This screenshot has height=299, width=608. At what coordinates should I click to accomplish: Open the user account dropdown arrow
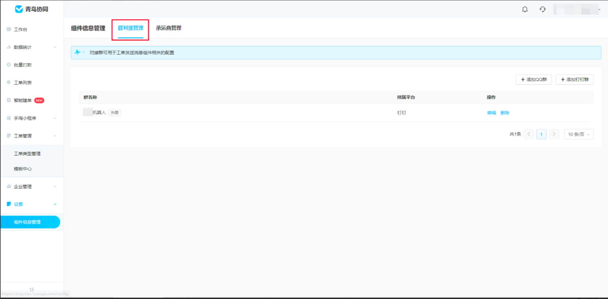point(599,9)
